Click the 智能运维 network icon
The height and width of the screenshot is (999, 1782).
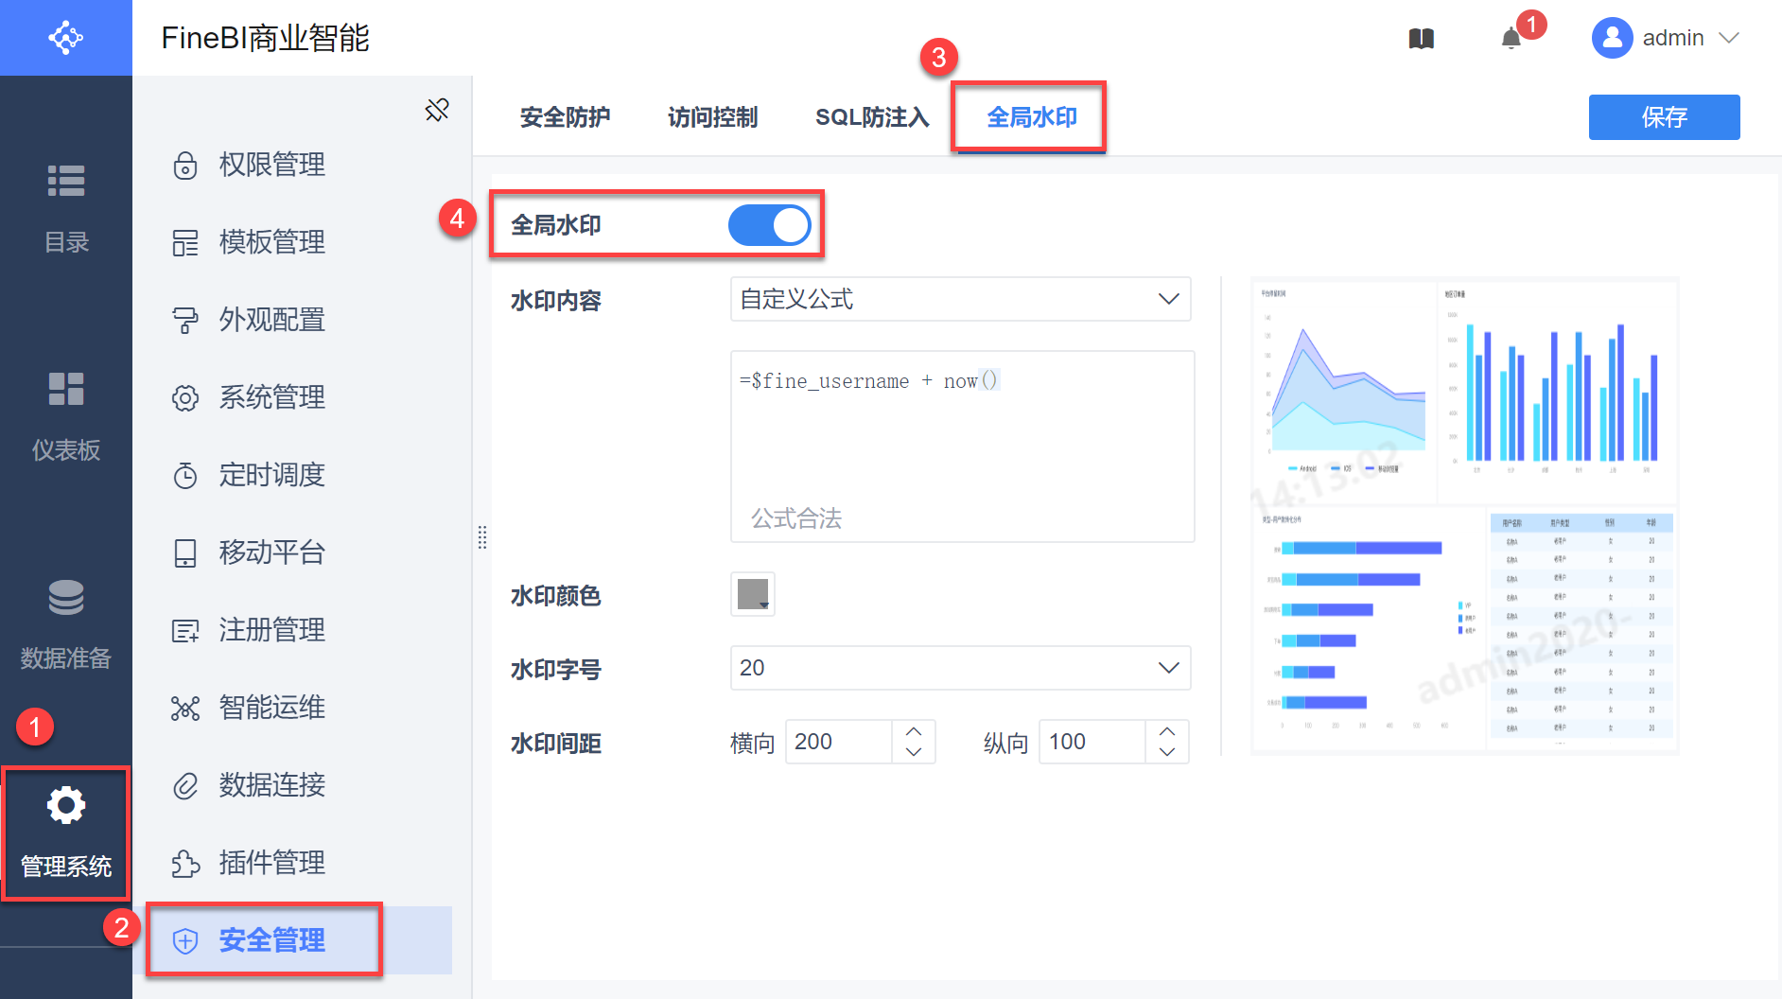tap(185, 709)
